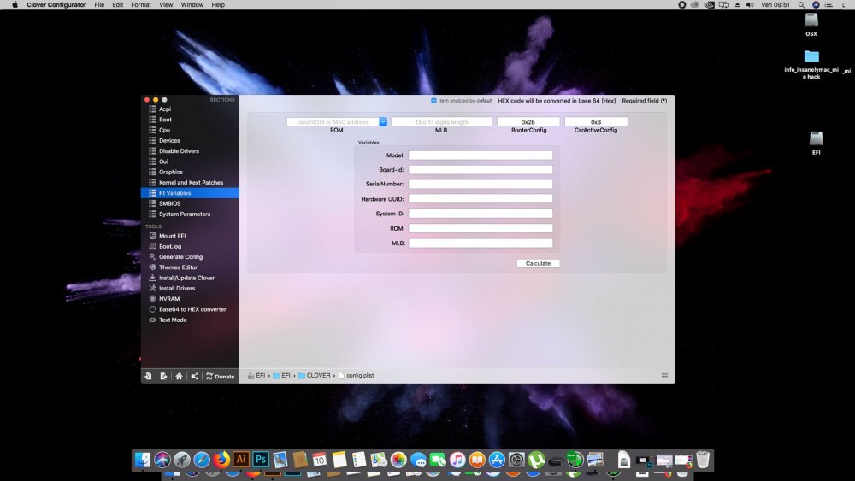The height and width of the screenshot is (481, 855).
Task: Open the Clover Configurator app menu
Action: [x=56, y=4]
